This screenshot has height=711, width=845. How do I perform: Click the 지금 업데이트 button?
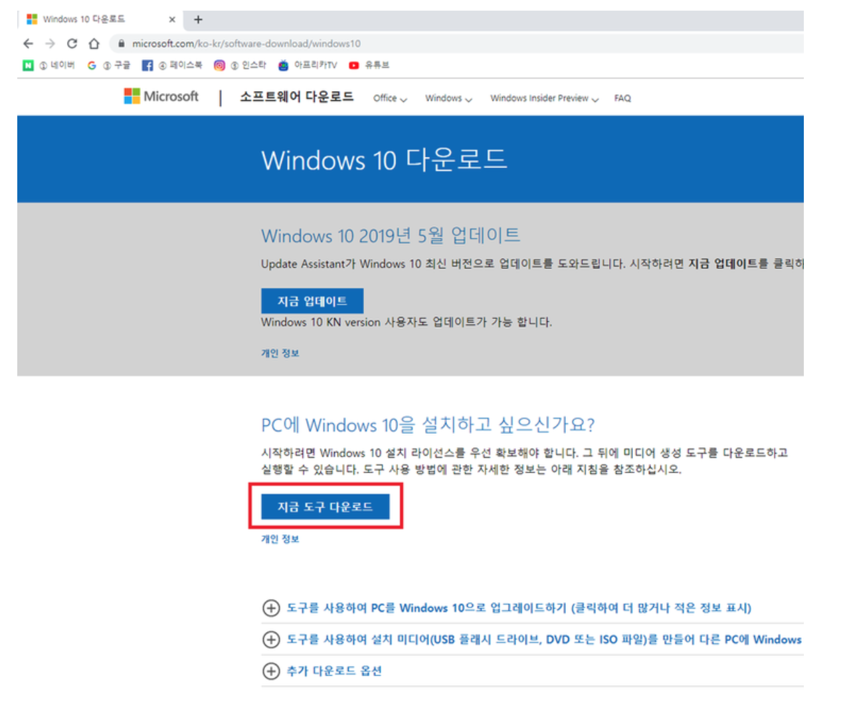point(312,301)
